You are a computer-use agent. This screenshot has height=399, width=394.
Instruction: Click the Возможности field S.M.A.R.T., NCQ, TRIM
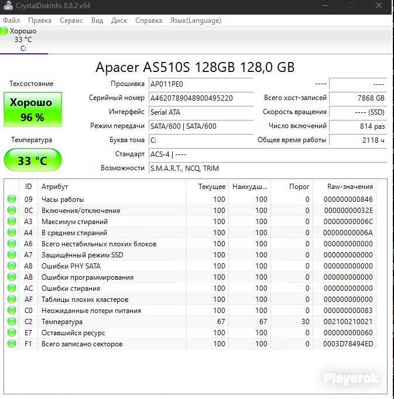click(x=268, y=168)
